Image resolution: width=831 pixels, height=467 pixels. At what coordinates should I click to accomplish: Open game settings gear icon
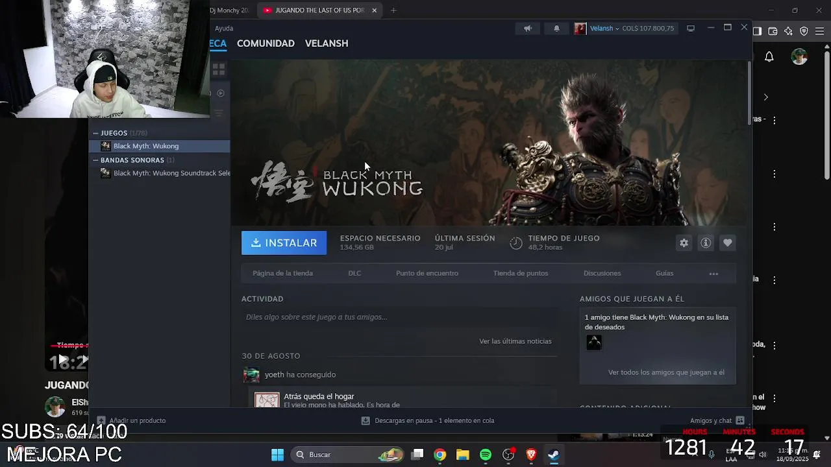click(x=684, y=243)
